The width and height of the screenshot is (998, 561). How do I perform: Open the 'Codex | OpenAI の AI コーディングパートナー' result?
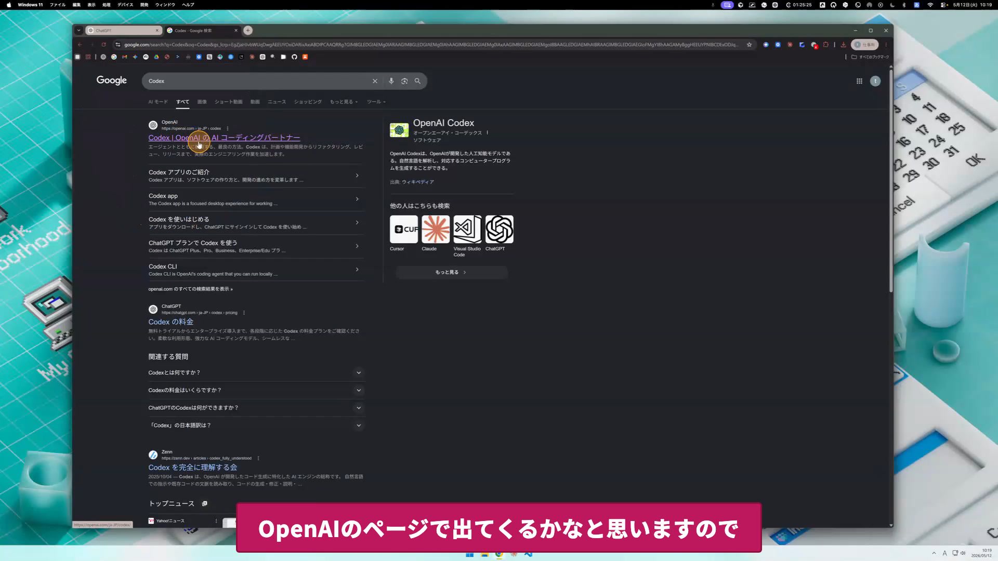pos(224,138)
